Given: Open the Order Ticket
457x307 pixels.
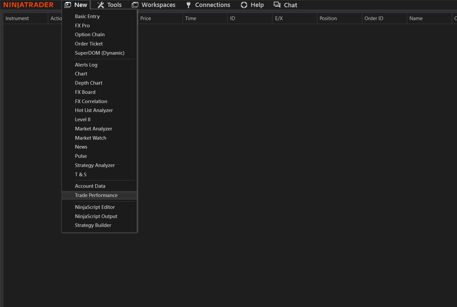Looking at the screenshot, I should click(x=88, y=43).
